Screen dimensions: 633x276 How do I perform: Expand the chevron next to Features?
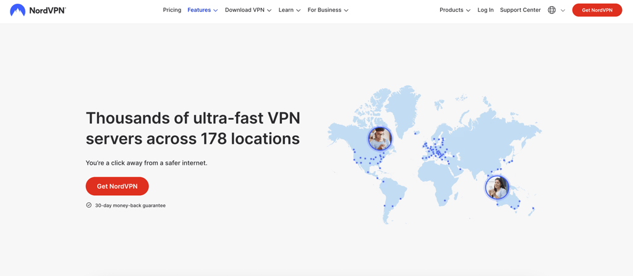tap(216, 10)
